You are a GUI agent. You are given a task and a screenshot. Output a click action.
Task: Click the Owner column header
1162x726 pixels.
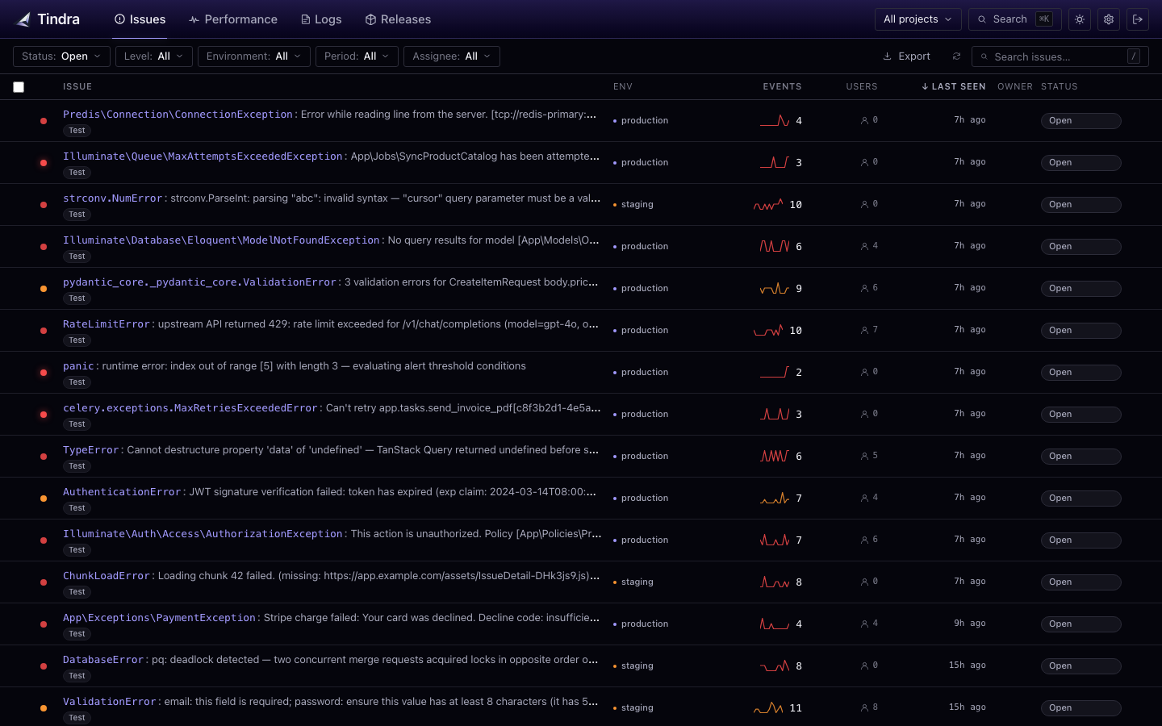[1014, 86]
